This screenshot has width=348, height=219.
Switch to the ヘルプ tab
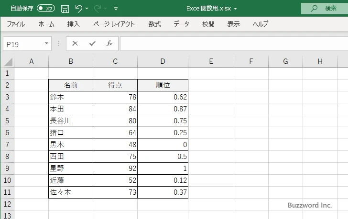click(261, 24)
